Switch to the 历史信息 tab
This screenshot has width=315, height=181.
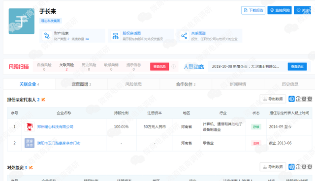point(290,84)
